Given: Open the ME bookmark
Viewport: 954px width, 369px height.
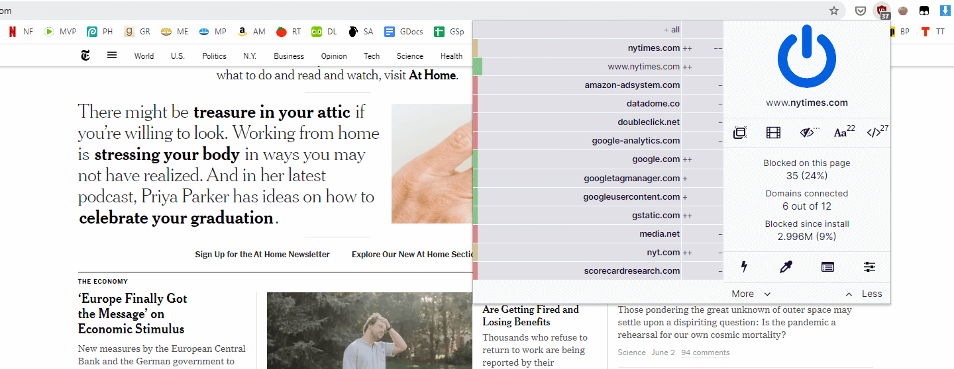Looking at the screenshot, I should tap(175, 31).
